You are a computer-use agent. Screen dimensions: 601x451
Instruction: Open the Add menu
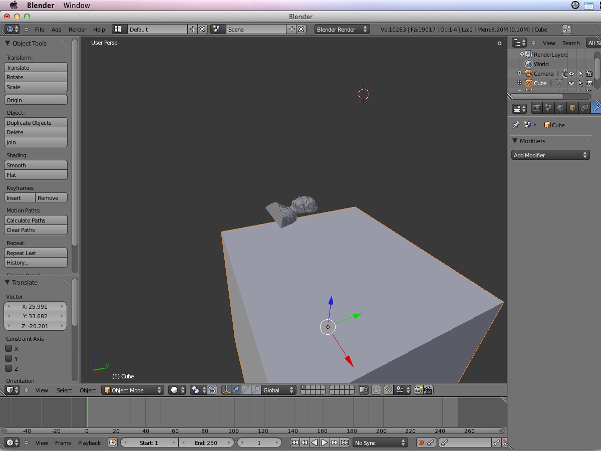tap(57, 30)
